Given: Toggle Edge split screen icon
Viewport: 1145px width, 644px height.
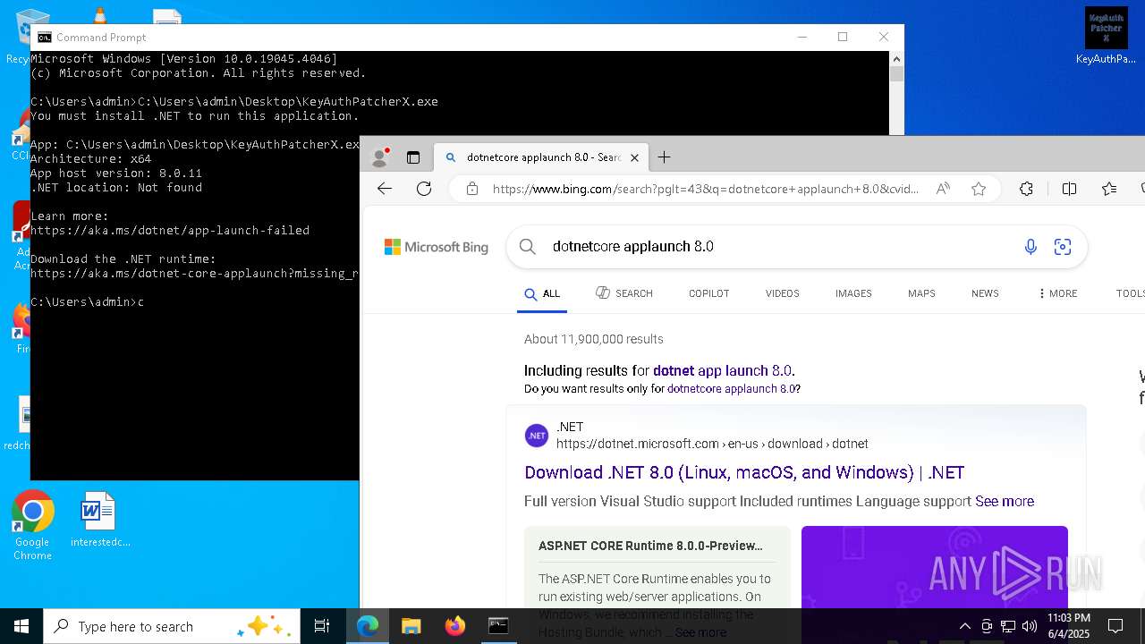Looking at the screenshot, I should tap(1069, 189).
